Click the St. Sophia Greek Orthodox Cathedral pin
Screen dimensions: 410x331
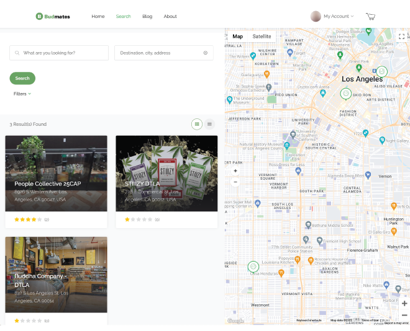click(268, 87)
